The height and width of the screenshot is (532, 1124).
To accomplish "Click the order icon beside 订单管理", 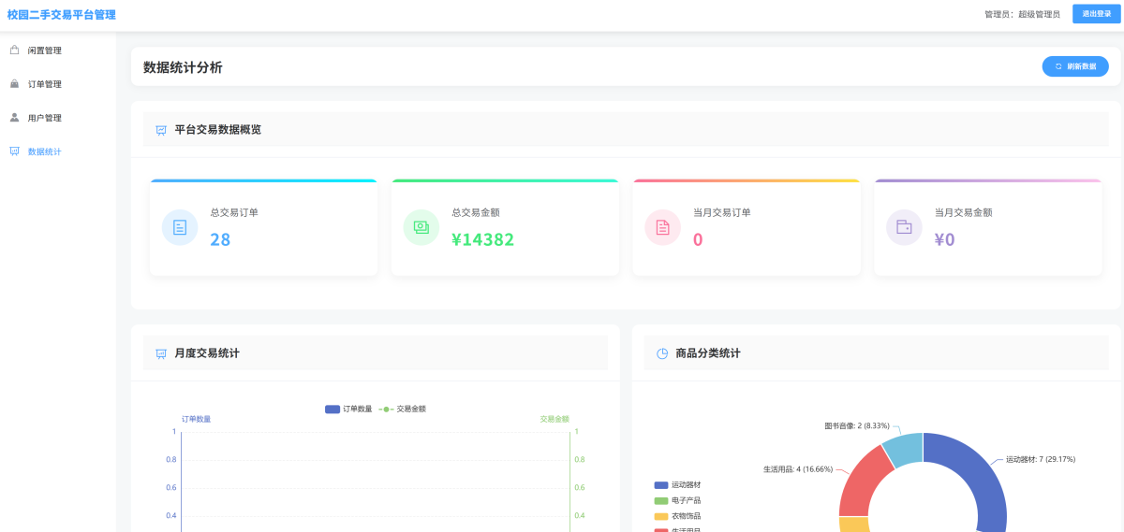I will (x=14, y=84).
